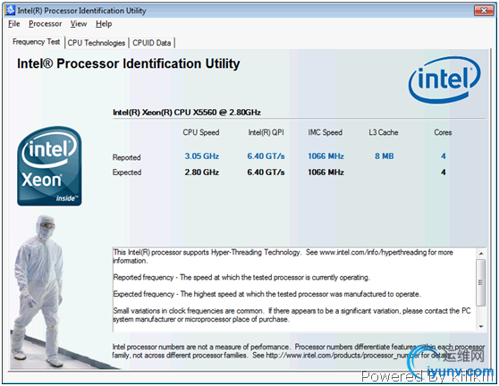The height and width of the screenshot is (386, 499).
Task: Click the expected Cores value 4
Action: 444,172
